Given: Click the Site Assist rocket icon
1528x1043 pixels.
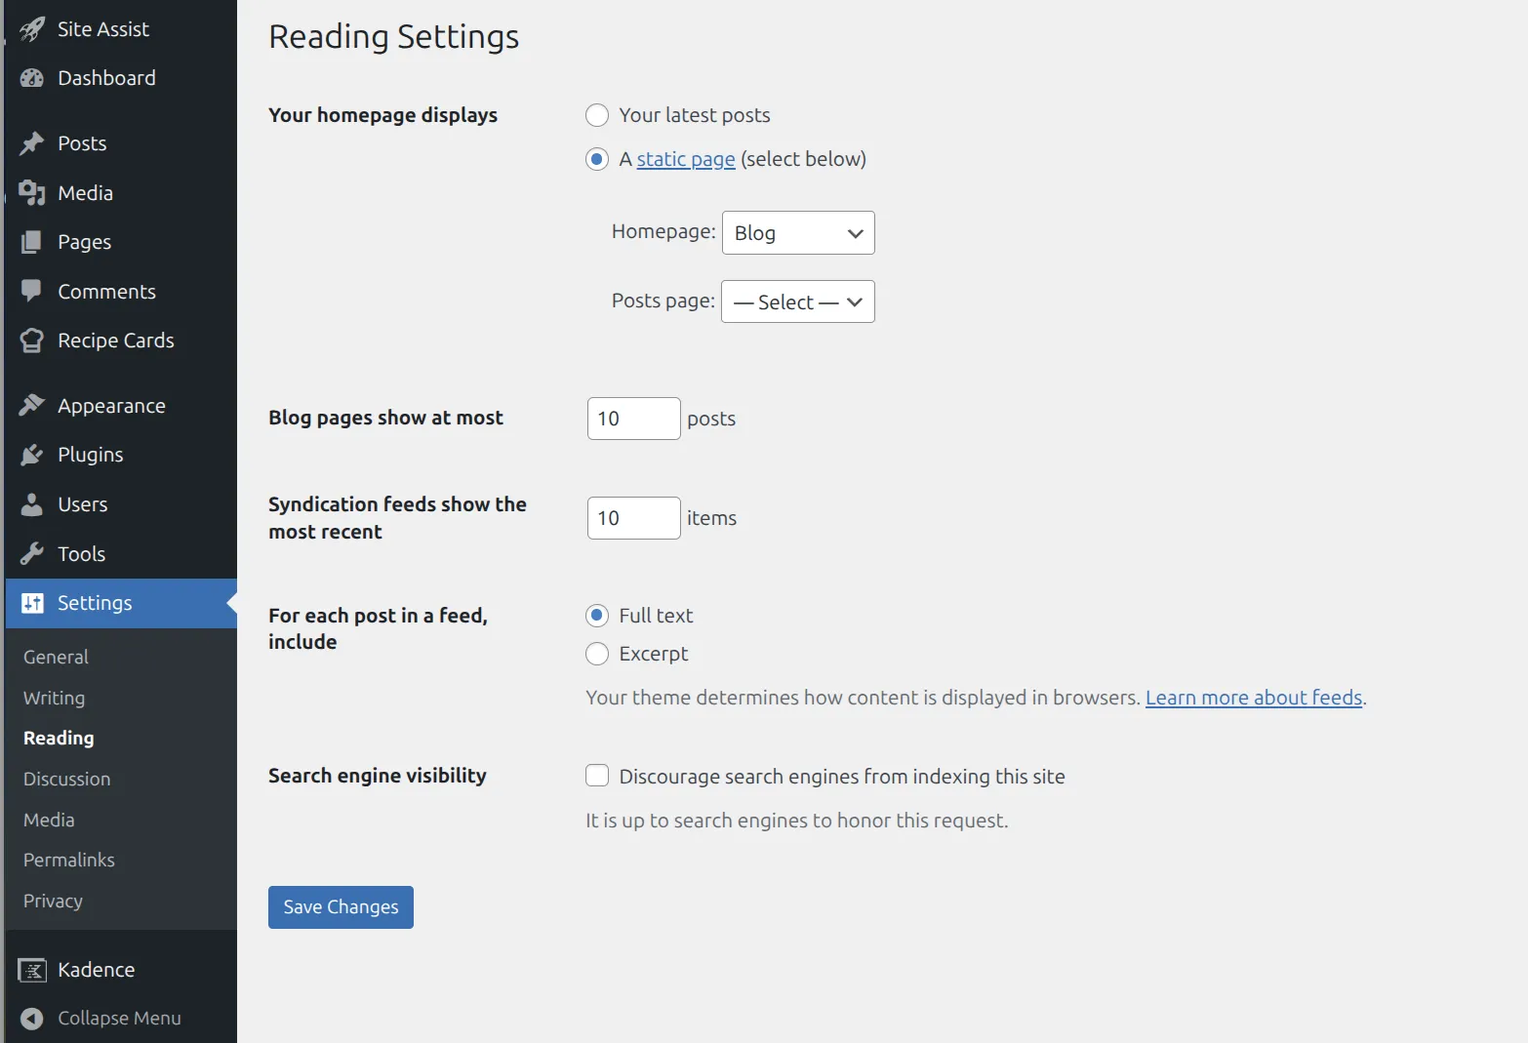Looking at the screenshot, I should click(x=32, y=29).
